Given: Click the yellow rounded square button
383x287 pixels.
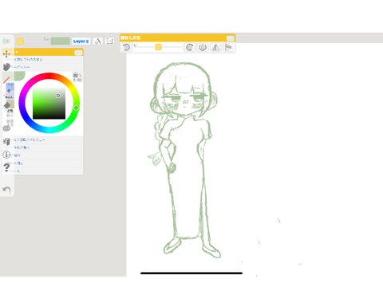Looking at the screenshot, I should point(20,41).
